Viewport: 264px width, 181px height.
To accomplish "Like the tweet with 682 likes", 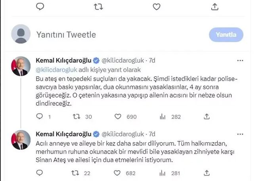I will (x=117, y=172).
